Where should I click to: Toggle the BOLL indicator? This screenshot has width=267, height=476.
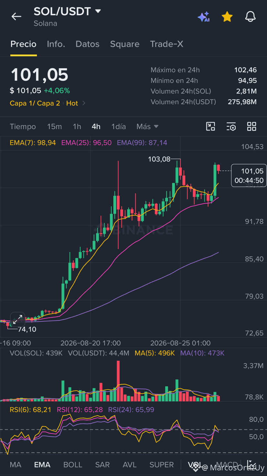pos(73,465)
